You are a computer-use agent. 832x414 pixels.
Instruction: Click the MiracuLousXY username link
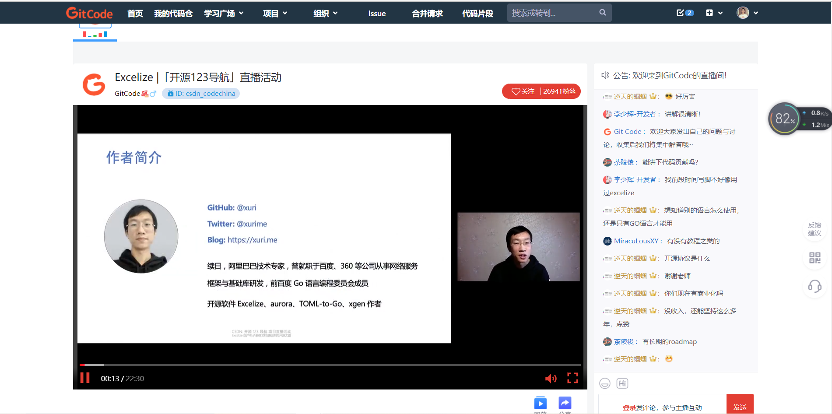(x=636, y=241)
